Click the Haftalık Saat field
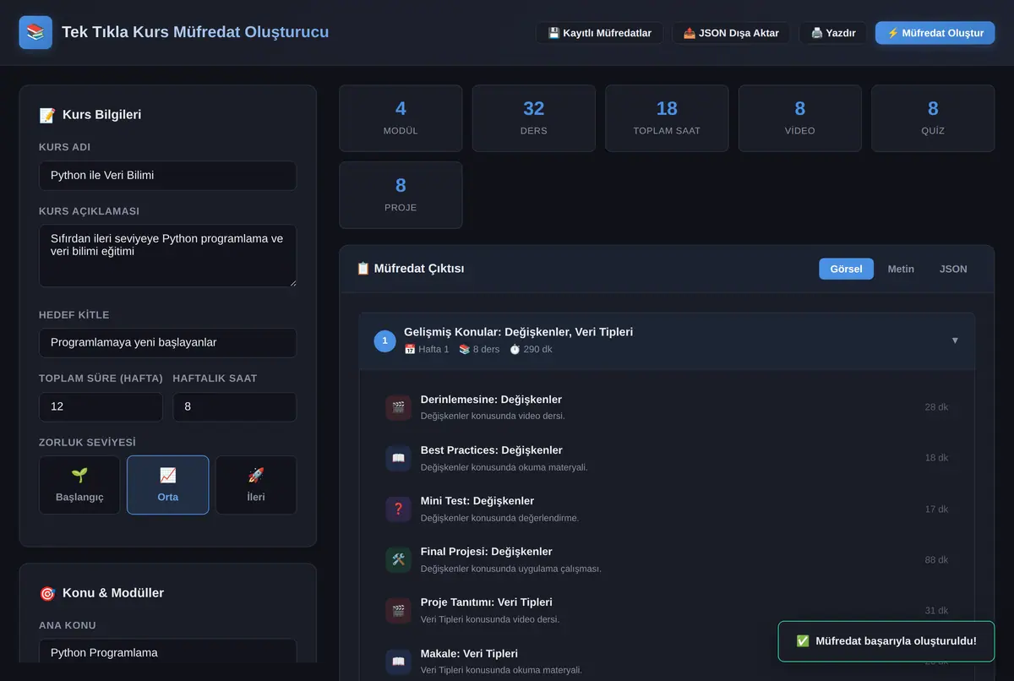 coord(235,407)
